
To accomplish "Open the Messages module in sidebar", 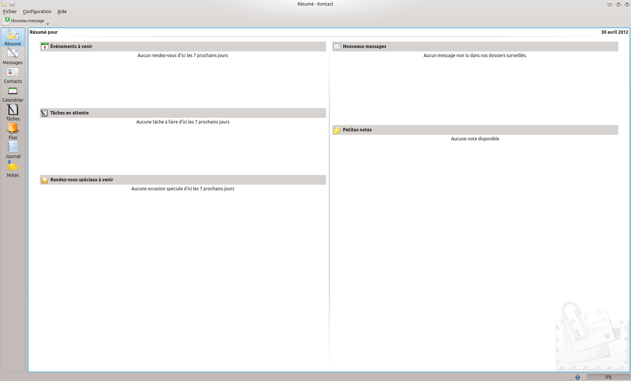I will [13, 56].
